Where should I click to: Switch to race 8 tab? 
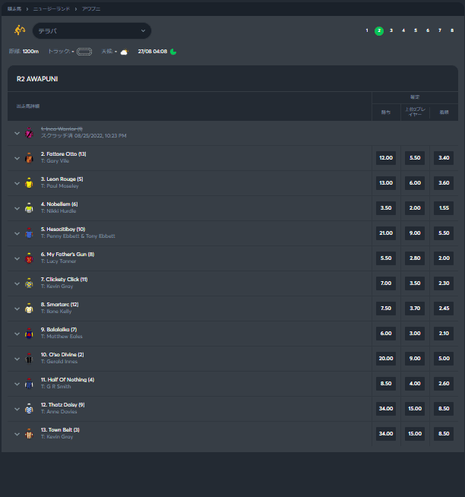pyautogui.click(x=452, y=30)
